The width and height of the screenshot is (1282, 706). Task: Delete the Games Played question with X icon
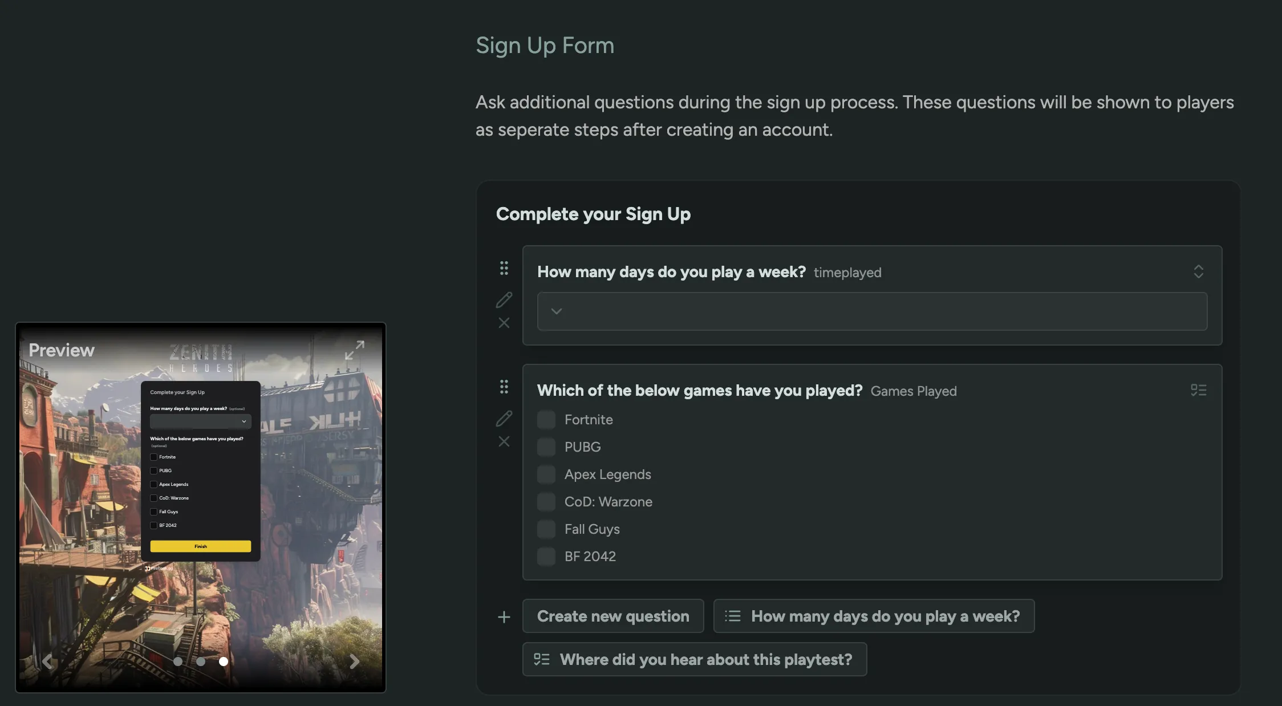click(504, 441)
